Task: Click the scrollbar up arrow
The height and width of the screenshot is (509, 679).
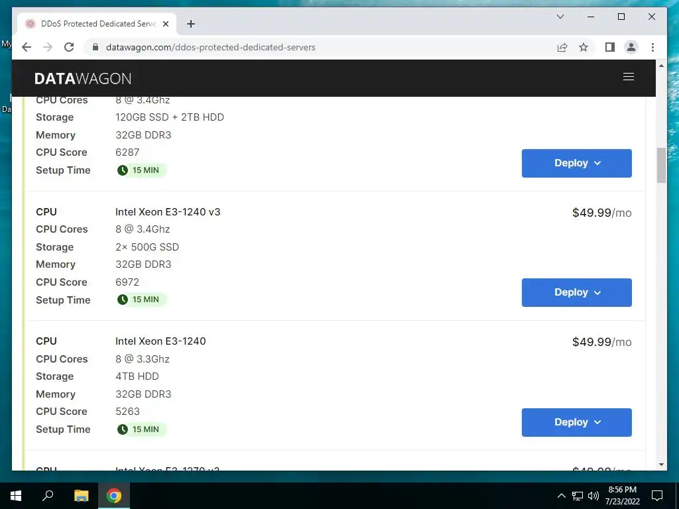Action: pyautogui.click(x=661, y=66)
